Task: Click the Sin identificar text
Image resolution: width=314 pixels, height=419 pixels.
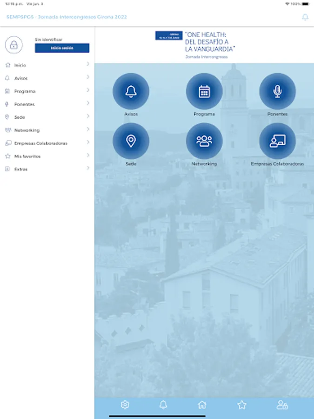Action: [48, 39]
